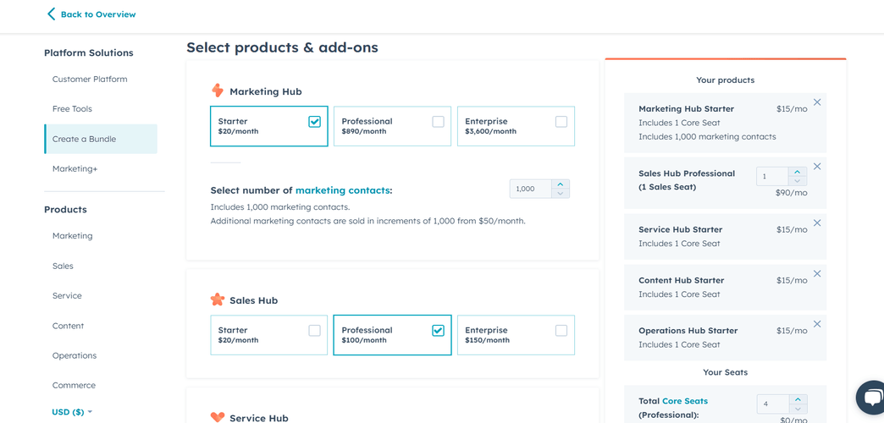Check Sales Hub Enterprise checkbox

tap(561, 331)
